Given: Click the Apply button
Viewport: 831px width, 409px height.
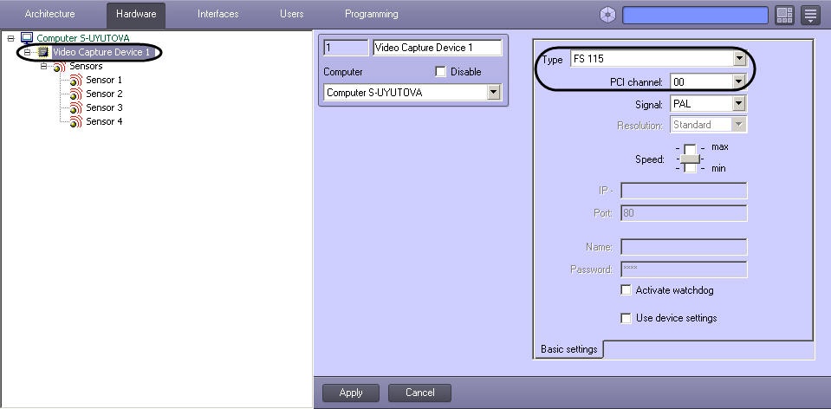Looking at the screenshot, I should pos(351,393).
